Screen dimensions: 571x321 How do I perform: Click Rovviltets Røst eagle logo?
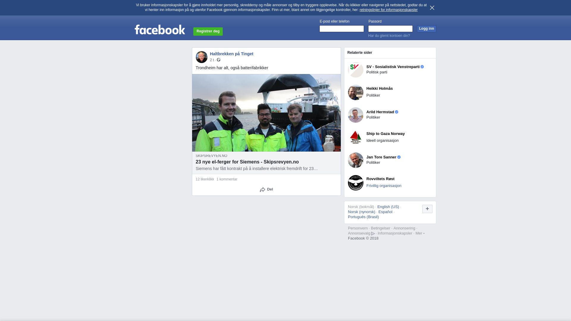click(356, 183)
